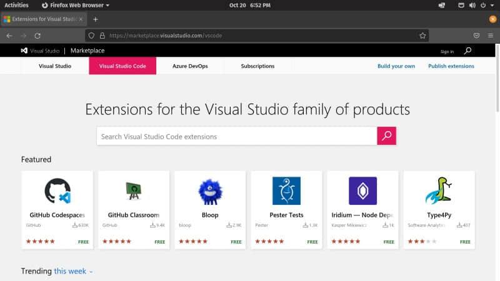Open the Firefox Web Browser app menu
500x281 pixels.
[75, 5]
